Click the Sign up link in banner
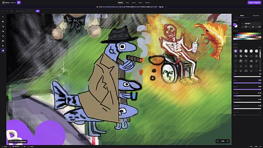This screenshot has width=263, height=148. click(x=161, y=7)
